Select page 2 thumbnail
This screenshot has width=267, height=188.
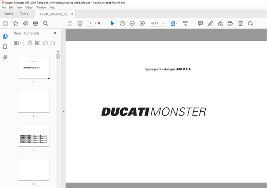[x=34, y=102]
